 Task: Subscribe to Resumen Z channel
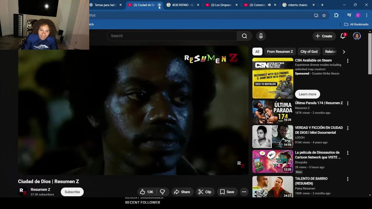point(72,192)
